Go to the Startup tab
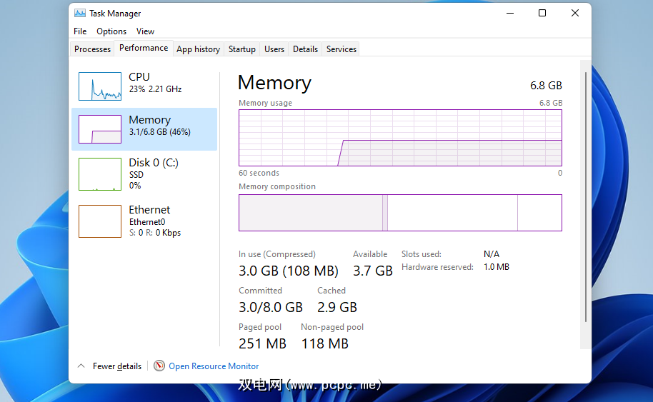653x402 pixels. (x=242, y=49)
